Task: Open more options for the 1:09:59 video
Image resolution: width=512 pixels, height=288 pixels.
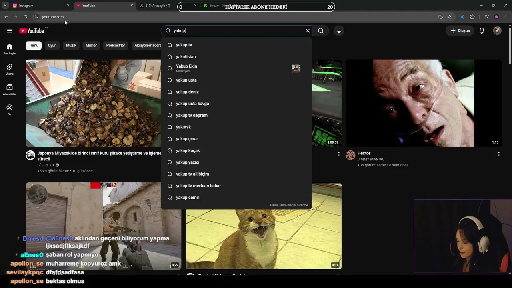Action: click(339, 154)
